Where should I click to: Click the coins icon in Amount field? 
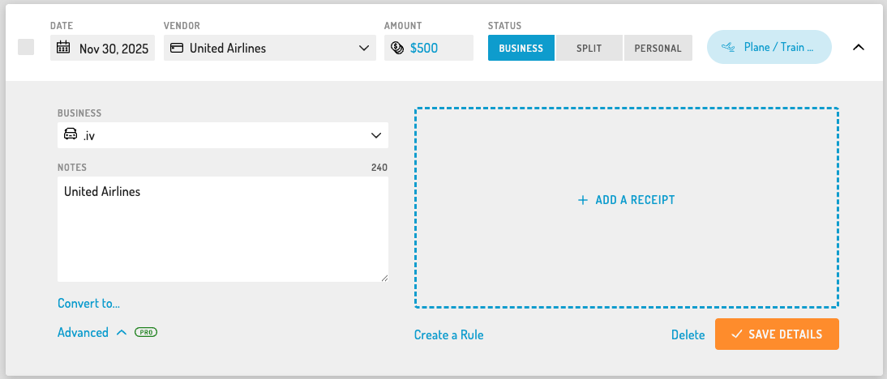(x=397, y=48)
